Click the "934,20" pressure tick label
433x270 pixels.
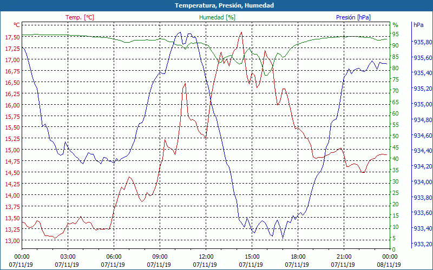pos(423,166)
